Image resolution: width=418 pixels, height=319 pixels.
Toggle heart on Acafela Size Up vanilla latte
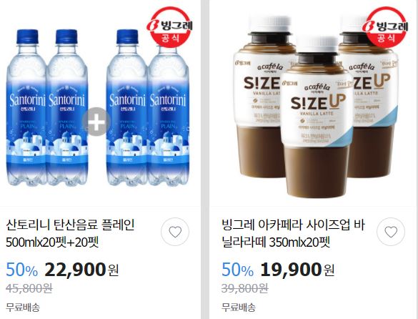(391, 232)
